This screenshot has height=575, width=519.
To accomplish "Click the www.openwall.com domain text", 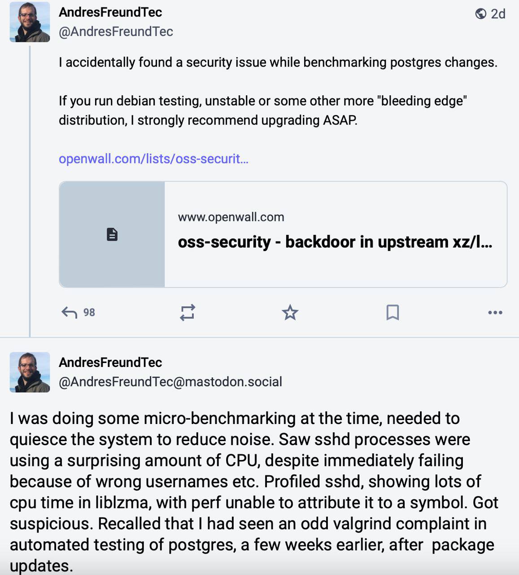I will click(x=231, y=217).
